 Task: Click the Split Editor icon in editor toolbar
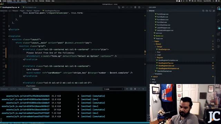click(x=139, y=7)
